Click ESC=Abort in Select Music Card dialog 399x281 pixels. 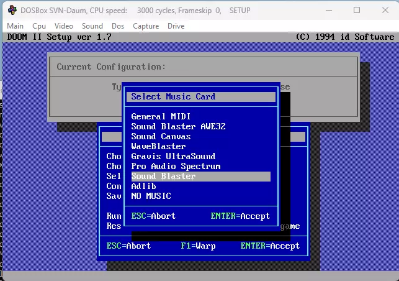pyautogui.click(x=153, y=216)
